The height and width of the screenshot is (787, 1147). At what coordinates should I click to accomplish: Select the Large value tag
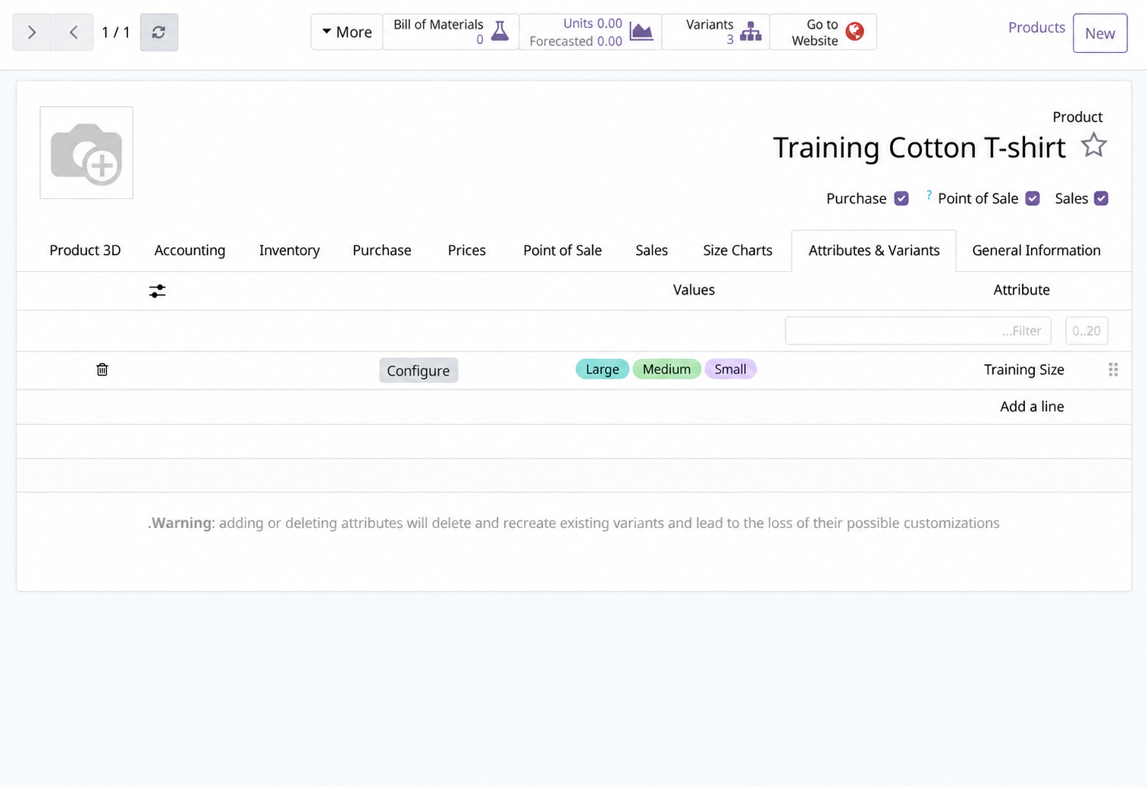click(x=602, y=369)
